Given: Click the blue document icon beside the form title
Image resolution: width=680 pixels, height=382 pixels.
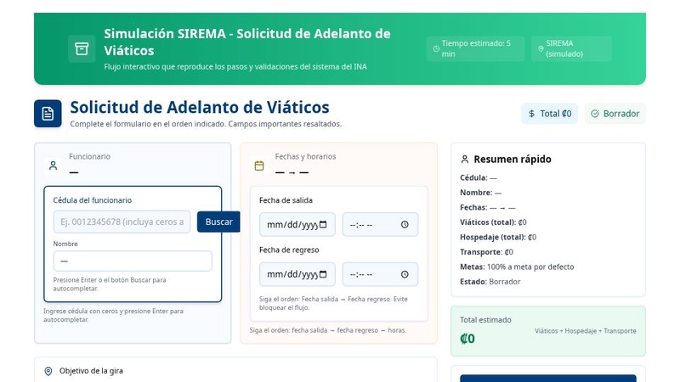Looking at the screenshot, I should (x=48, y=114).
